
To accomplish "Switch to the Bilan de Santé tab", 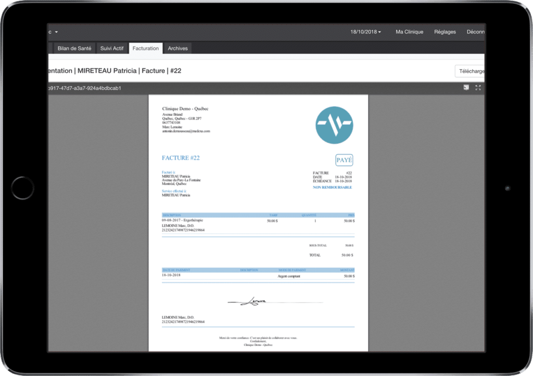I will [74, 48].
